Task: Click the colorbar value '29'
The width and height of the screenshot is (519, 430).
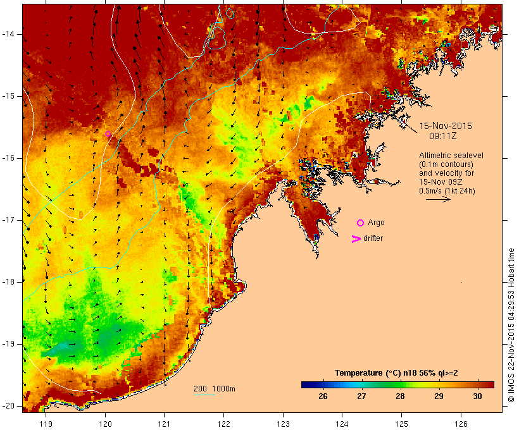Action: (x=439, y=396)
